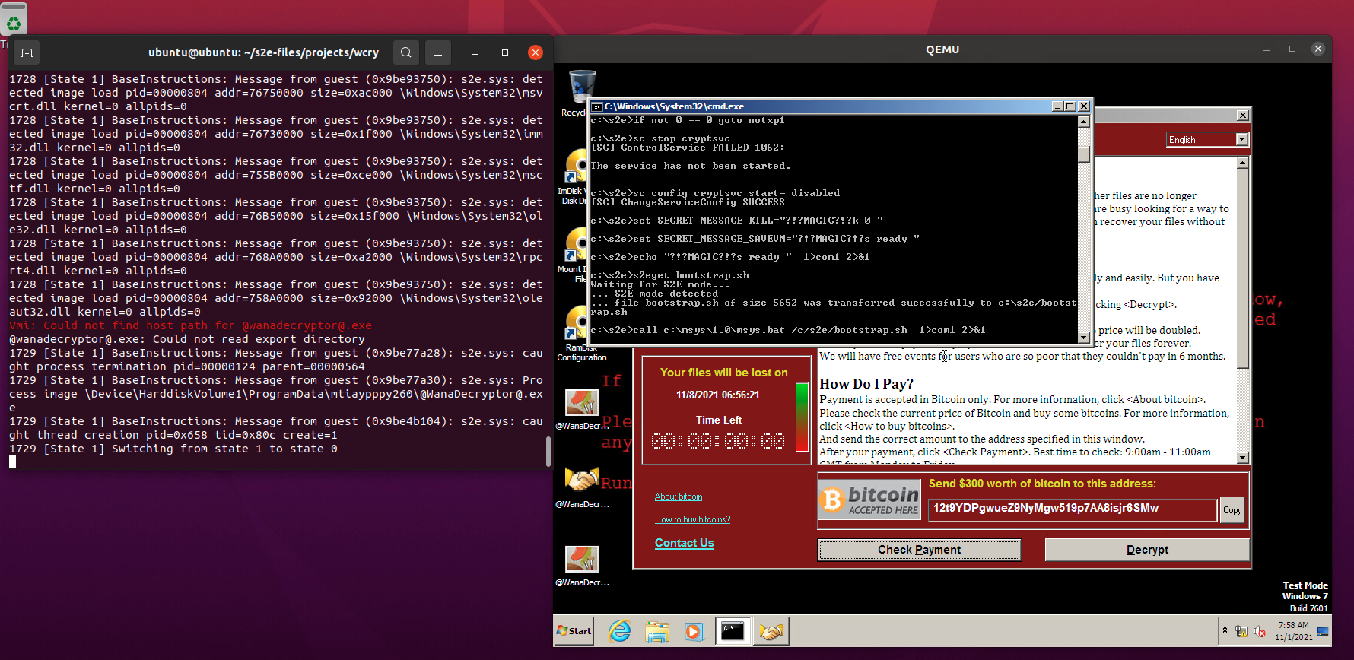
Task: Switch to WanaDecryptor handshake taskbar button
Action: 771,631
